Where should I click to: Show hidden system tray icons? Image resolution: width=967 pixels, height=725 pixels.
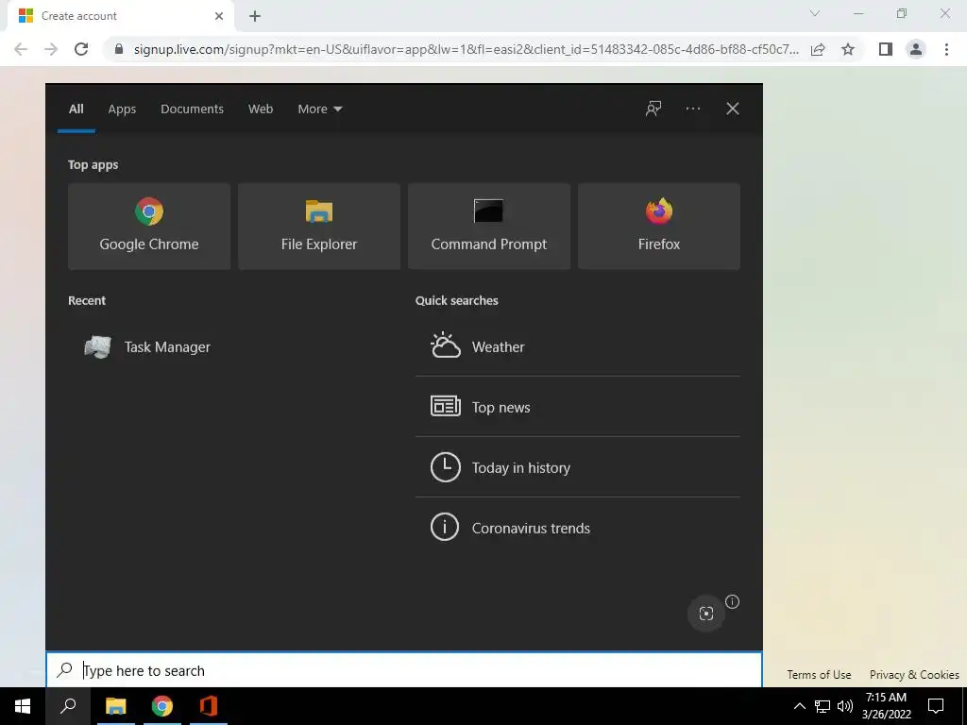pyautogui.click(x=799, y=706)
